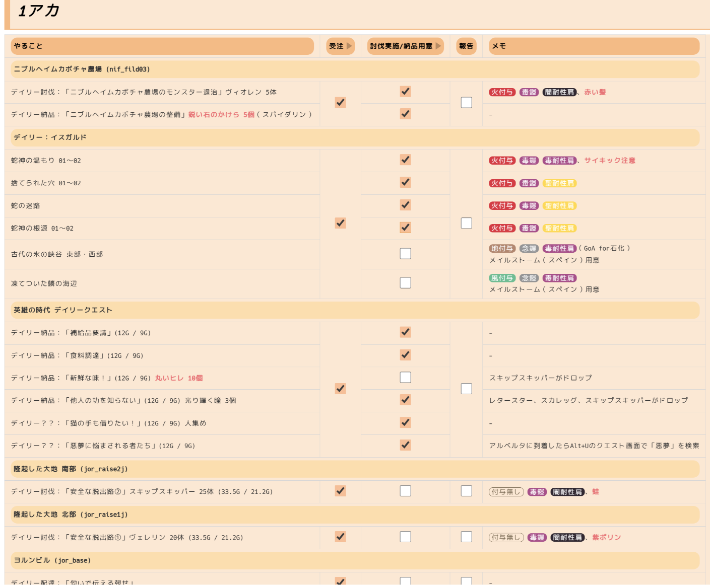This screenshot has width=710, height=585.
Task: Click the 風付与 badge for 凍てついた鱗の海辺
Action: click(x=502, y=278)
